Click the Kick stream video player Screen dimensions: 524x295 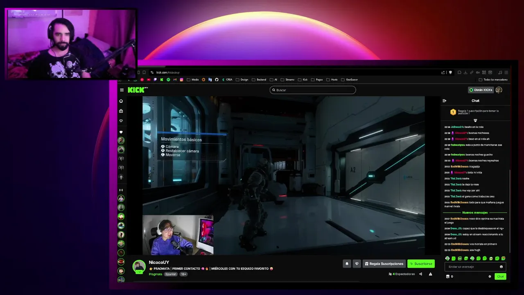[x=283, y=175]
